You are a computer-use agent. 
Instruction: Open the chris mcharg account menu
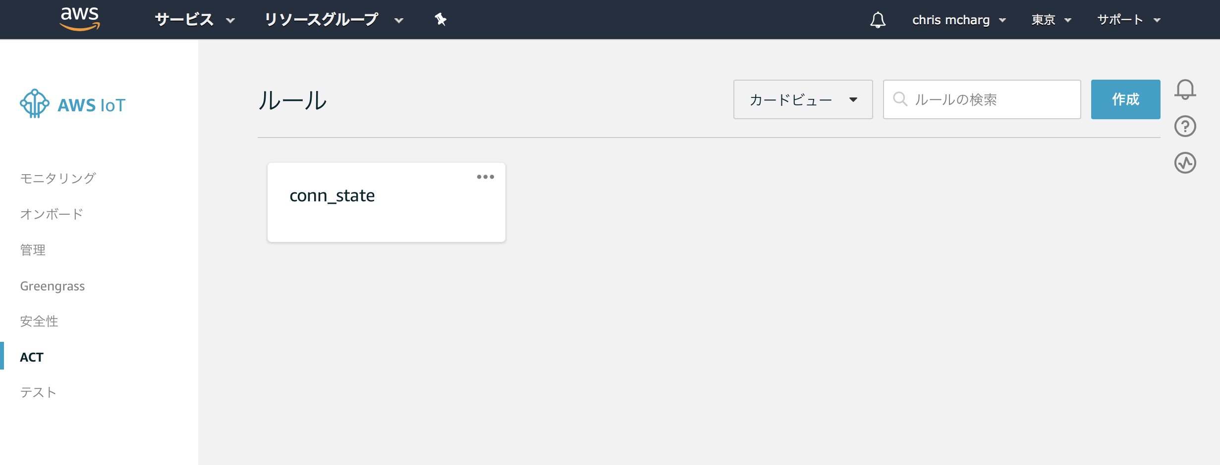pyautogui.click(x=959, y=20)
